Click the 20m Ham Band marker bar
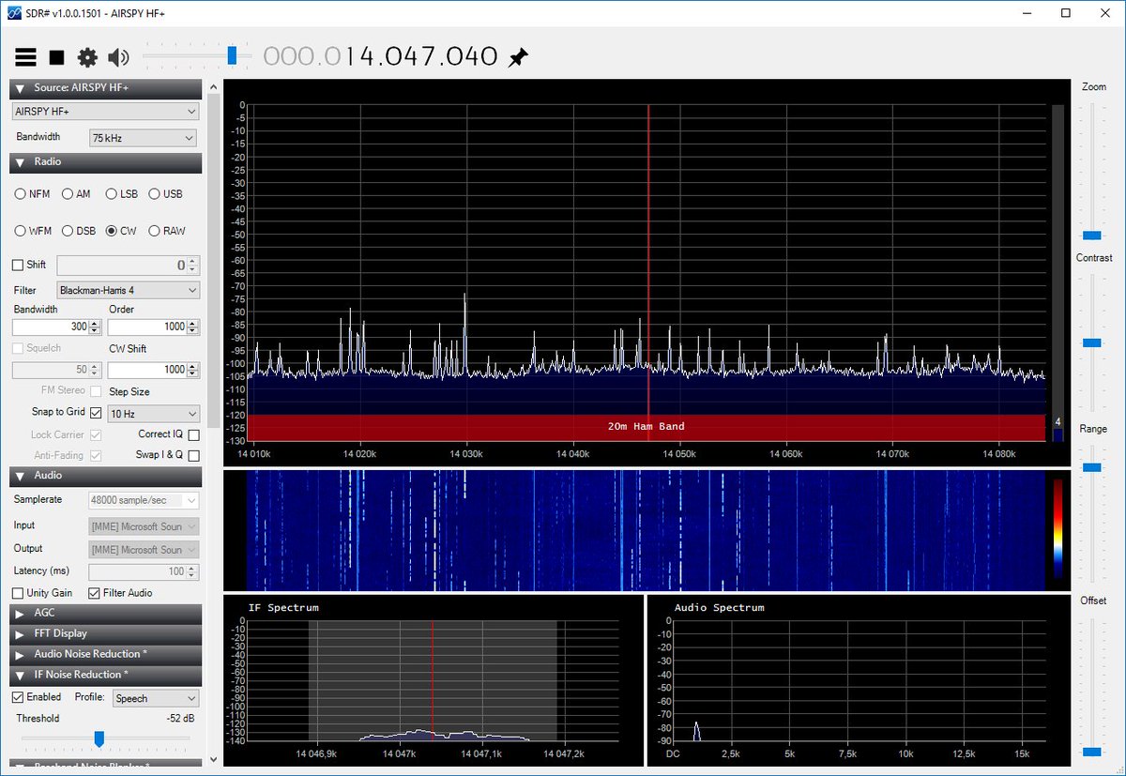 (646, 427)
